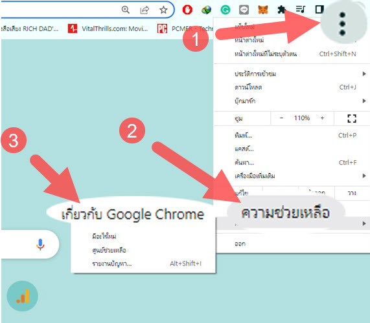Viewport: 370px width, 323px height.
Task: Open the Extensions puzzle piece icon
Action: 281,10
